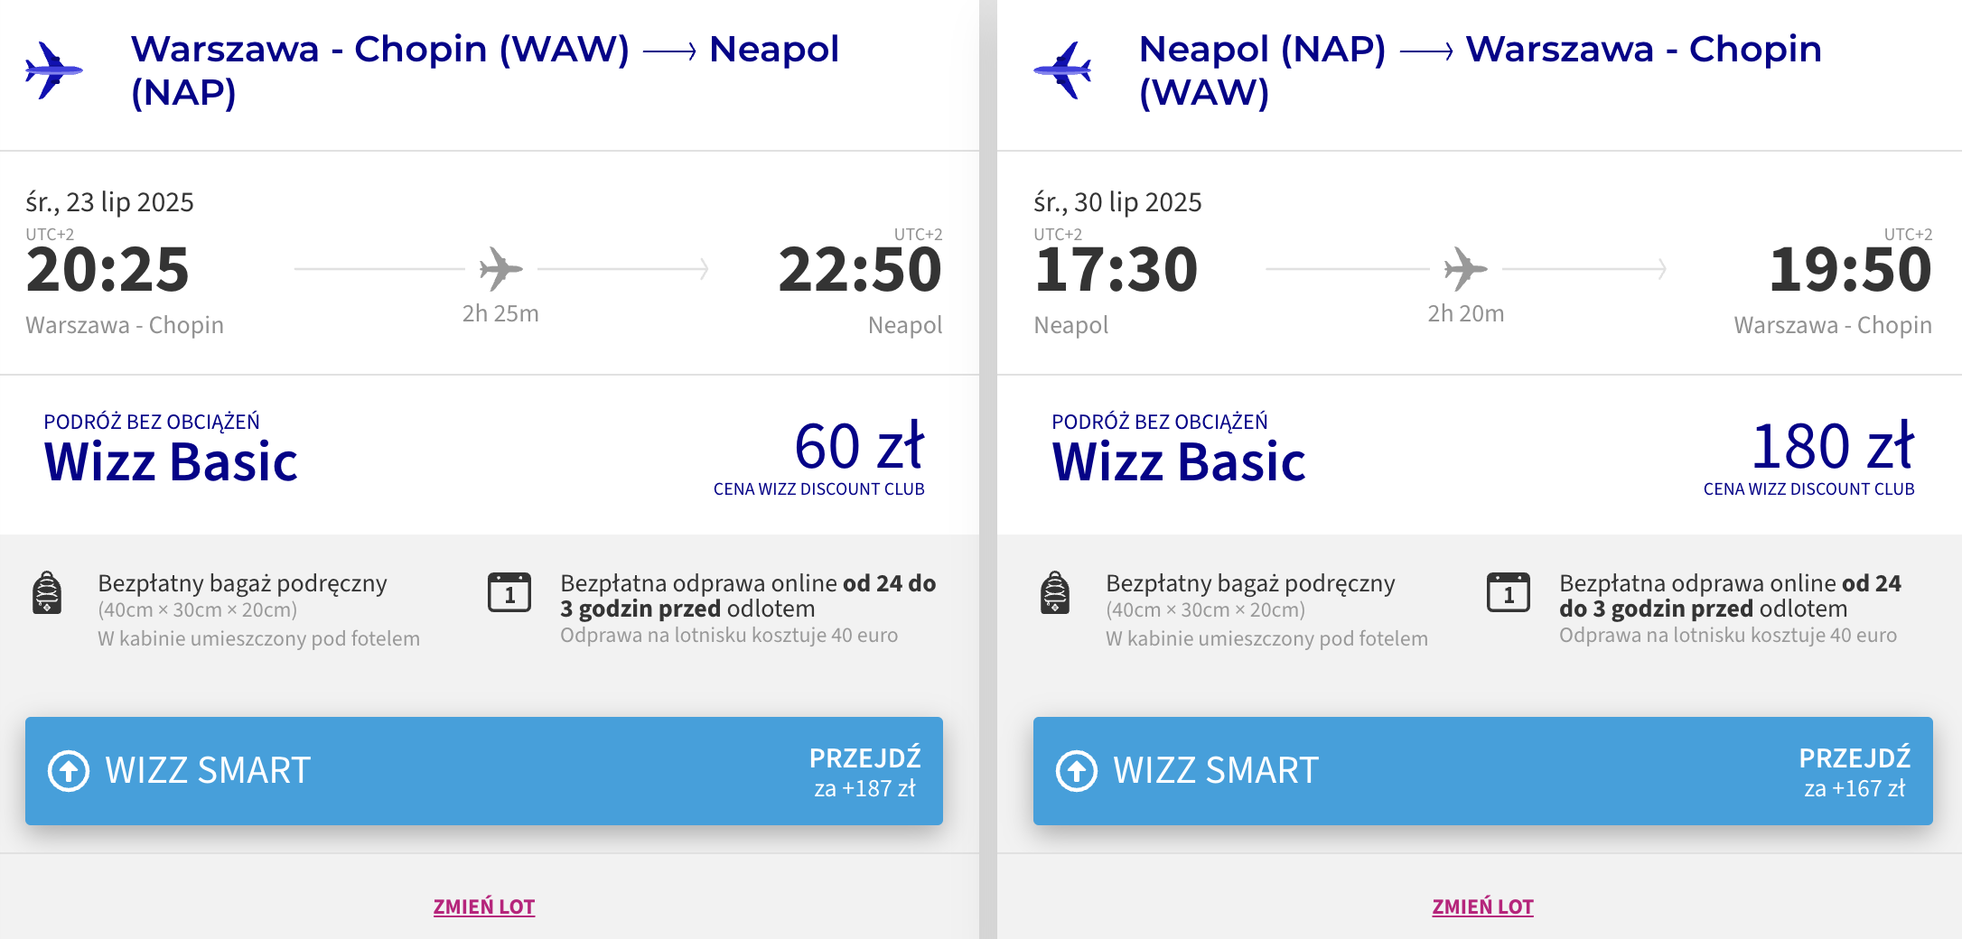The image size is (1962, 939).
Task: Upgrade to WIZZ SMART for +167 zł
Action: coord(1483,771)
